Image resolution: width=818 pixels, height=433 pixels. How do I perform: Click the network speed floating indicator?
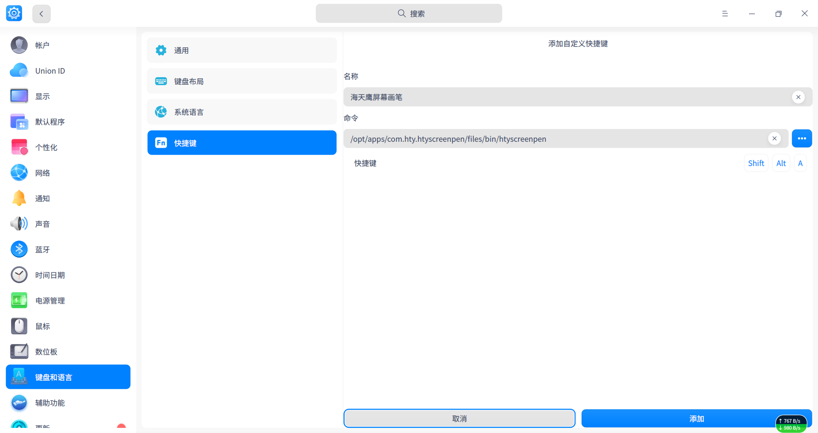pyautogui.click(x=791, y=424)
